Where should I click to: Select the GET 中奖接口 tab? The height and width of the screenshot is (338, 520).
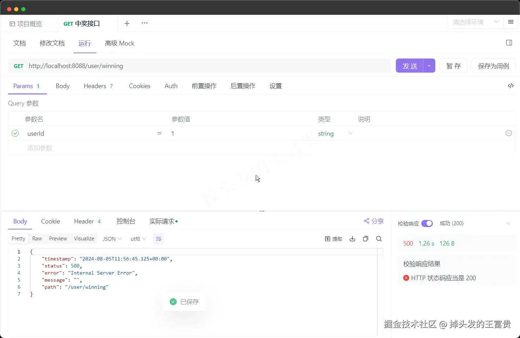(82, 24)
